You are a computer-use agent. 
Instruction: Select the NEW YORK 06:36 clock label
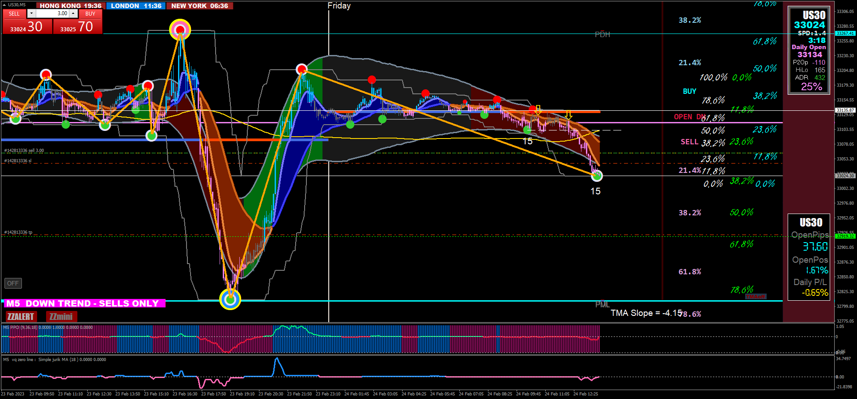click(x=199, y=6)
